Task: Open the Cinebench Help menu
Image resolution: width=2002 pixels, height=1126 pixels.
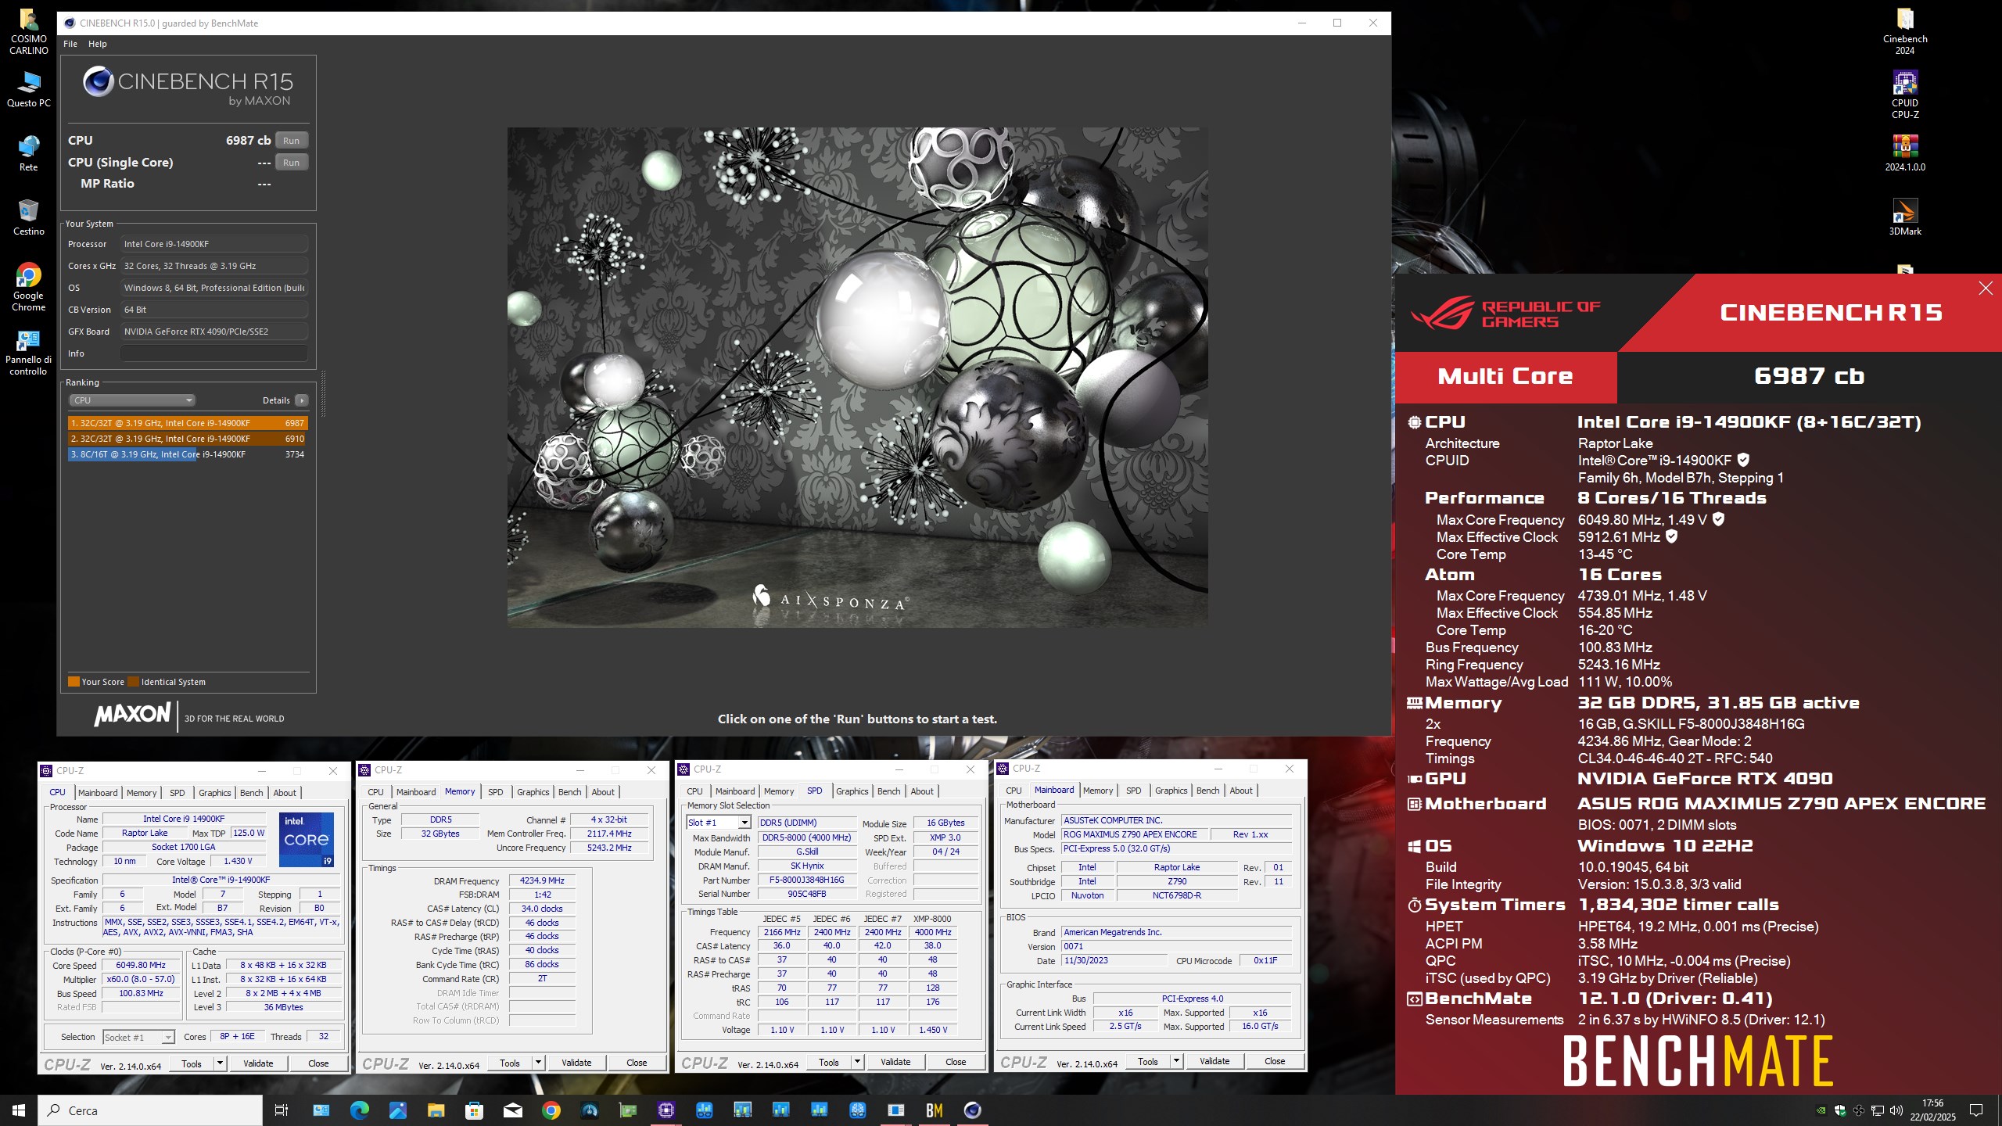Action: (x=98, y=44)
